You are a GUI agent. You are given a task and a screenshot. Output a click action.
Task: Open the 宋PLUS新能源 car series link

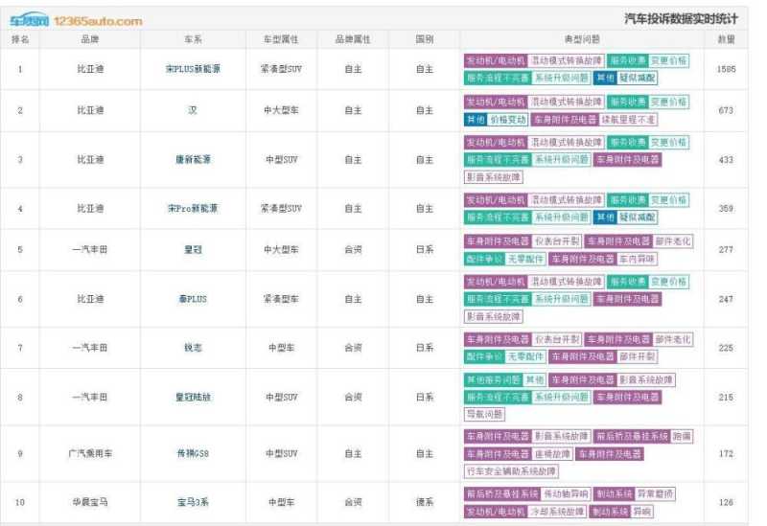pos(193,70)
